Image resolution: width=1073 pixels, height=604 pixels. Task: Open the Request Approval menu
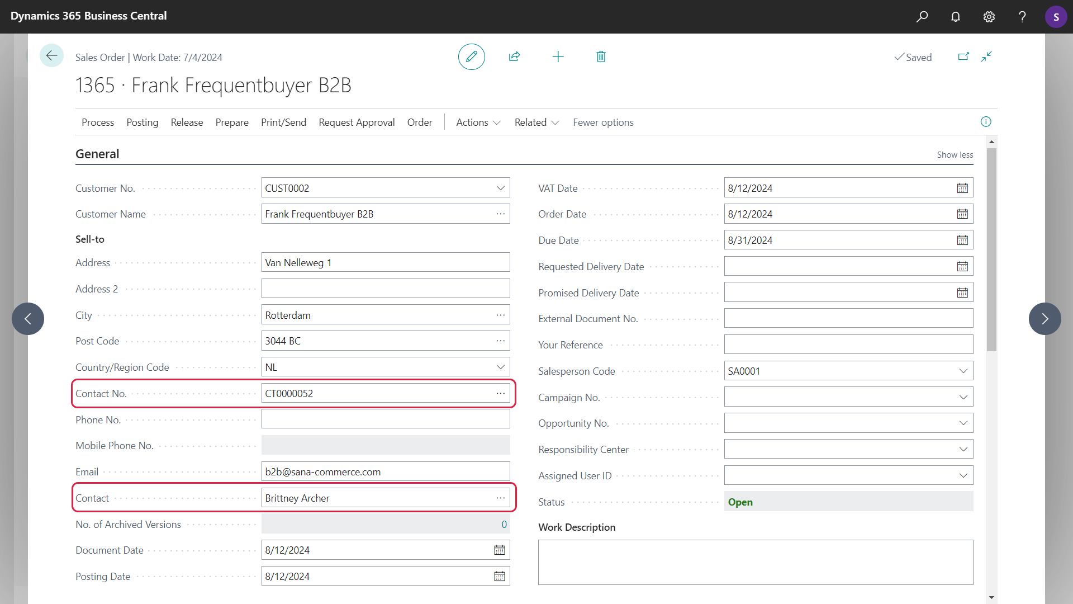(x=357, y=122)
